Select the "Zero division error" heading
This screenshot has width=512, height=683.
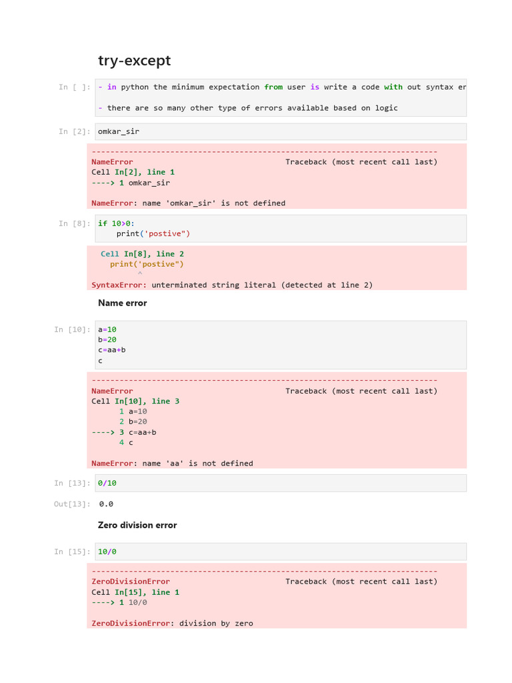[137, 525]
